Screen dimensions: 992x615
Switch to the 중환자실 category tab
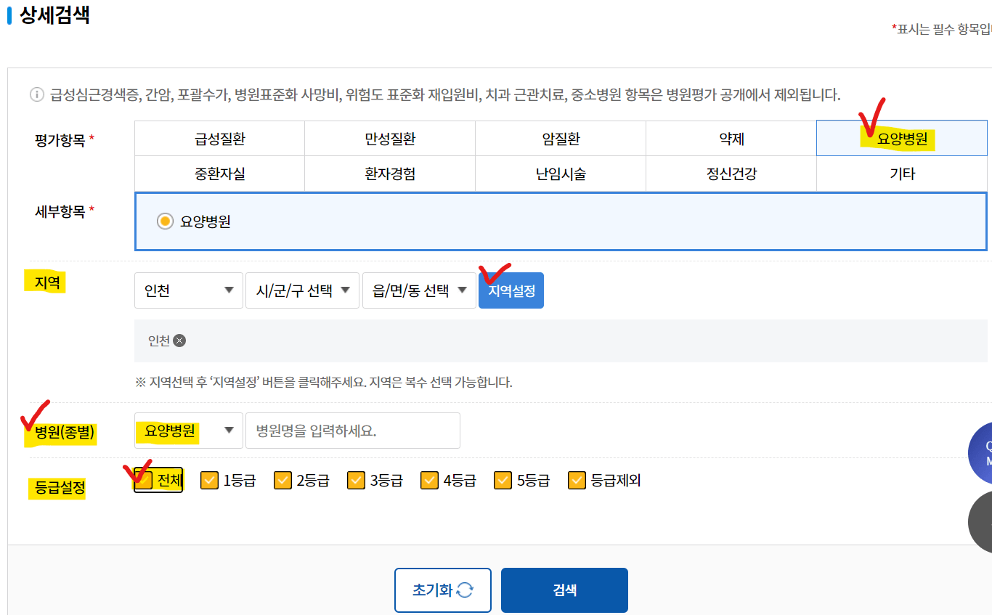click(x=219, y=174)
